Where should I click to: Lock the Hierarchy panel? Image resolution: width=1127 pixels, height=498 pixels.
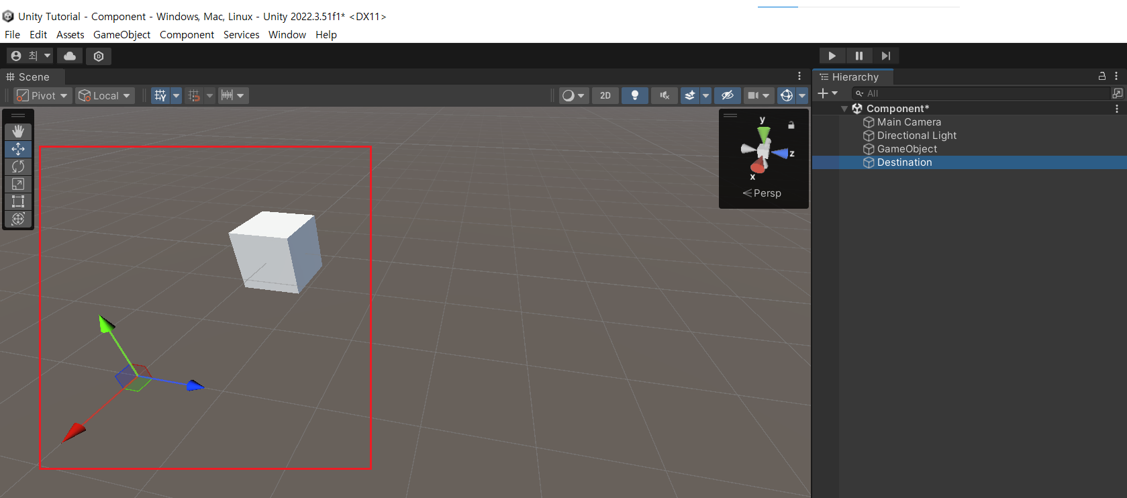pos(1101,77)
